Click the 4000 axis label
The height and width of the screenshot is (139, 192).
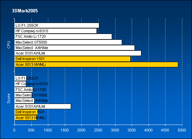(x=149, y=130)
